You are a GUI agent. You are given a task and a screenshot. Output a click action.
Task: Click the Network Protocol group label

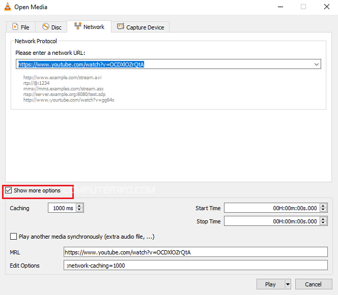coord(36,41)
